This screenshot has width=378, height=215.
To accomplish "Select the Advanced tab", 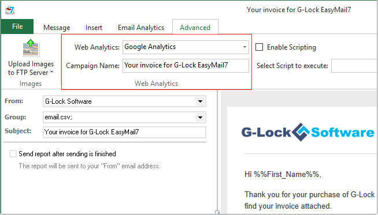I will (195, 28).
